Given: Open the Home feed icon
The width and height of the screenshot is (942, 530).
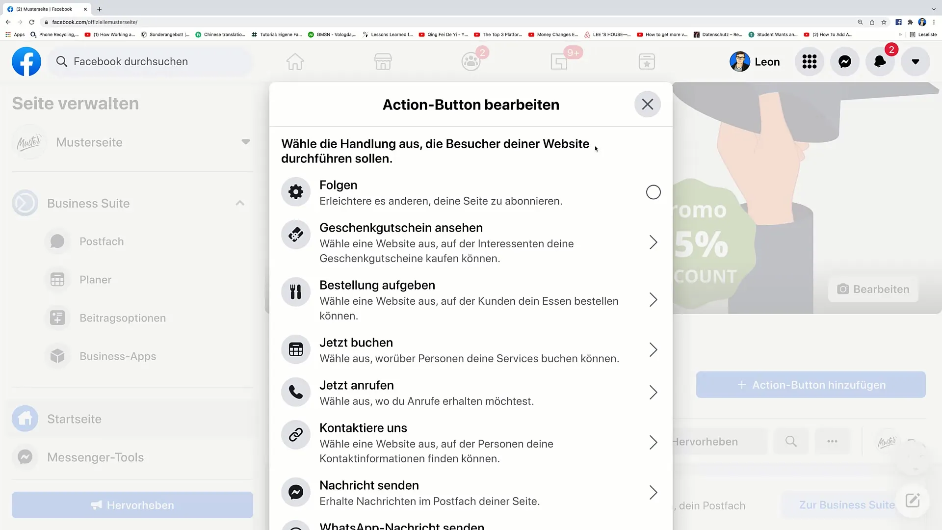Looking at the screenshot, I should click(295, 61).
